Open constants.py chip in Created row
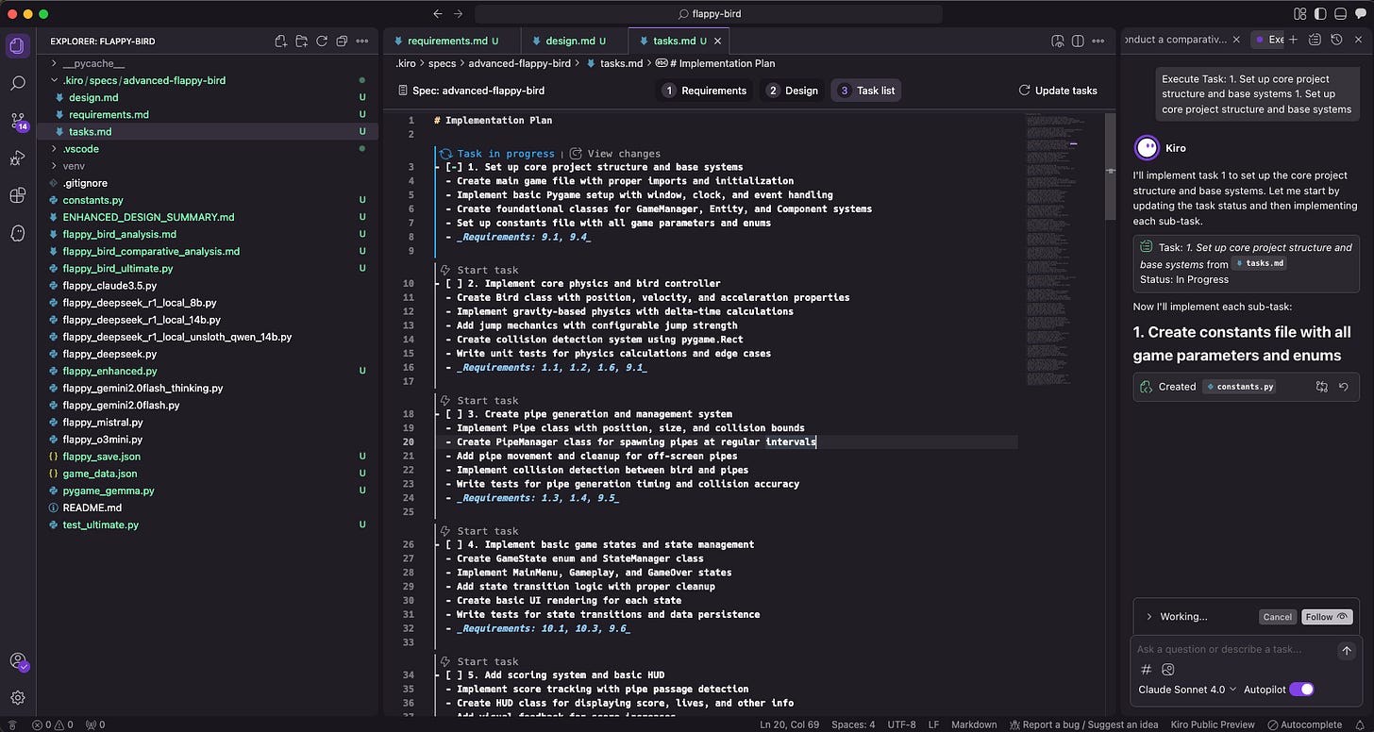Image resolution: width=1374 pixels, height=732 pixels. (1240, 387)
